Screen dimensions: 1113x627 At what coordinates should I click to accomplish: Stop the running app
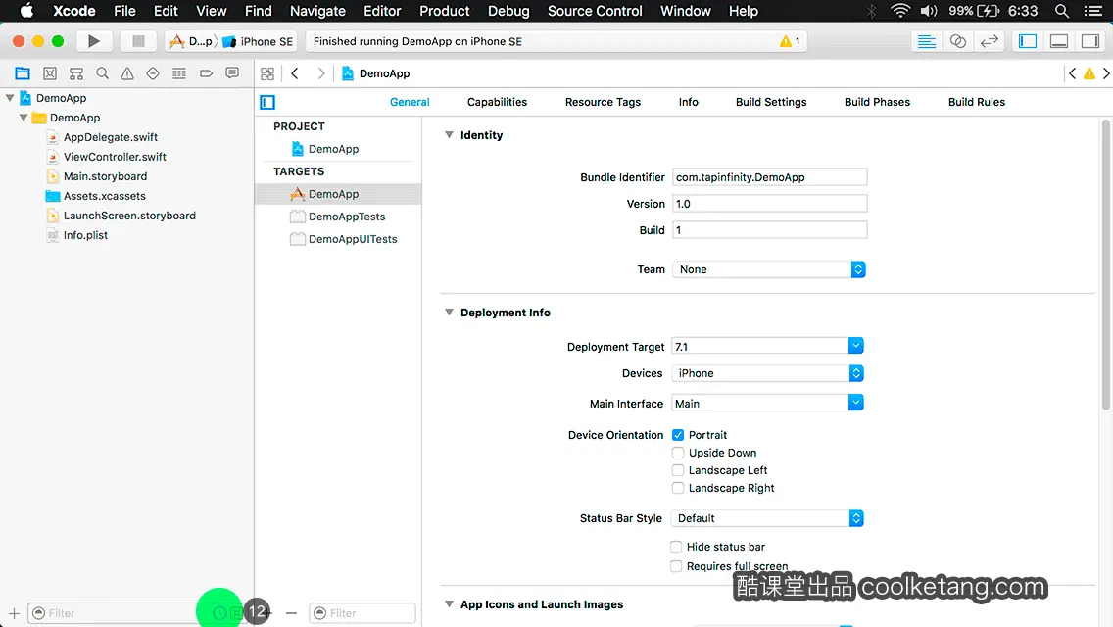pyautogui.click(x=138, y=41)
